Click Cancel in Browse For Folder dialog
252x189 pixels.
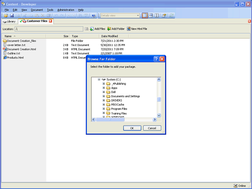(152, 128)
